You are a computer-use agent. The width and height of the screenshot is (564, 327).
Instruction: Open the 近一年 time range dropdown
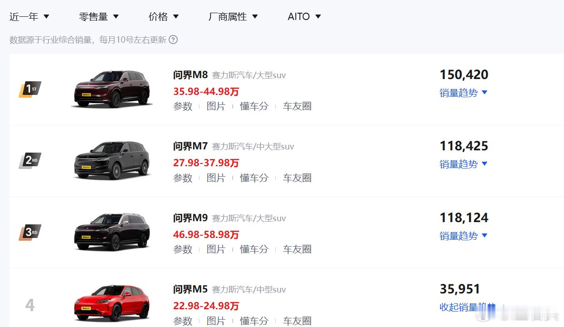[x=29, y=17]
